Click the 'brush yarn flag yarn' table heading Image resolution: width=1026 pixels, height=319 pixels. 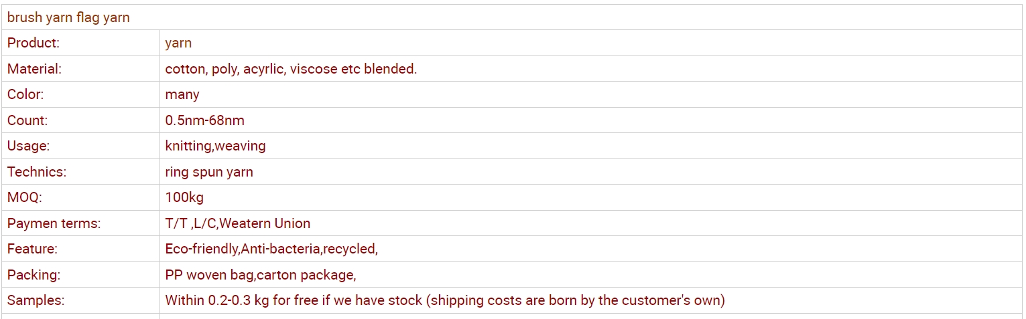(x=68, y=18)
